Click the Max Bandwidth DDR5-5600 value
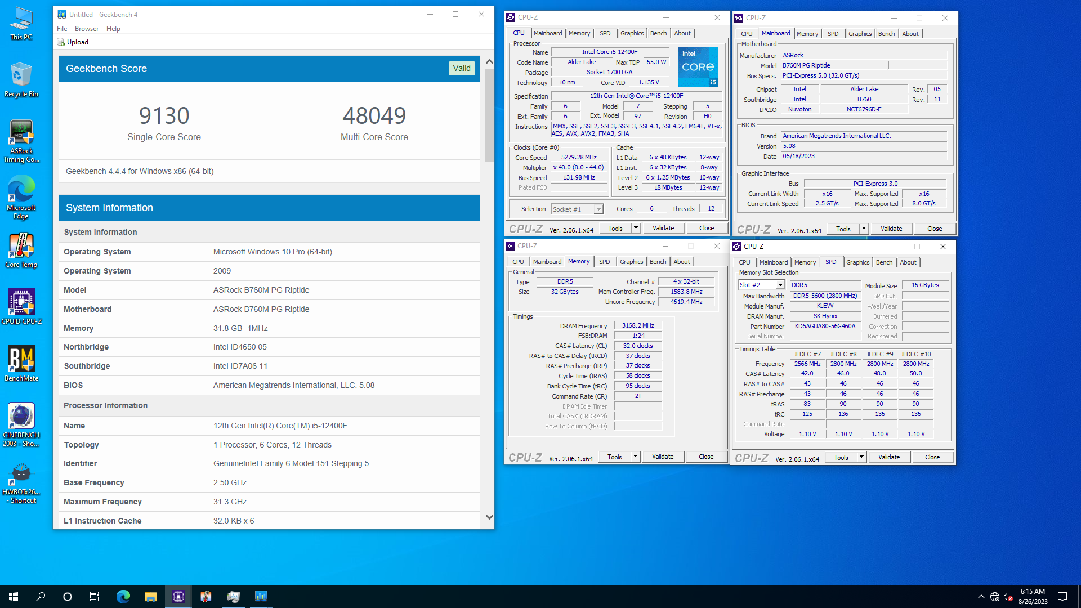Viewport: 1081px width, 608px height. pos(825,296)
